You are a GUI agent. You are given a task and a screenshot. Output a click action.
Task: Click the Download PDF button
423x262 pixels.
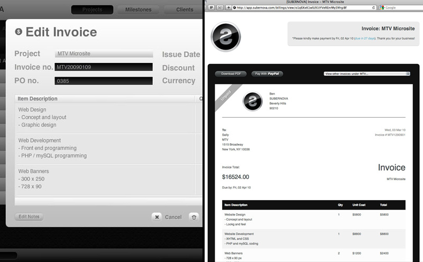pos(231,74)
